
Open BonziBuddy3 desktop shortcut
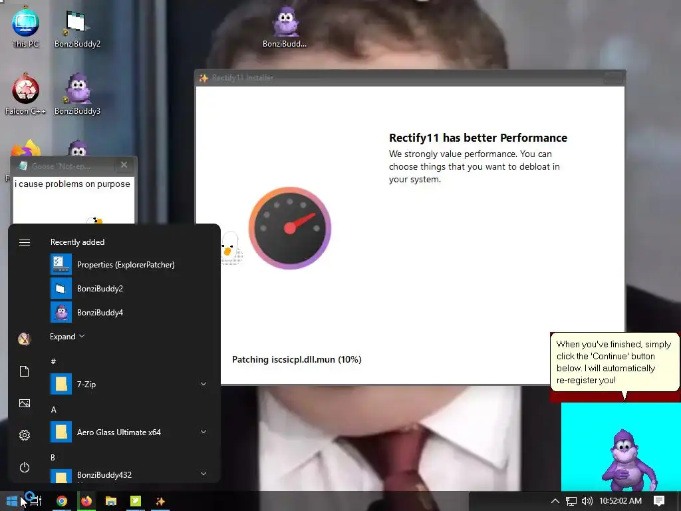tap(77, 94)
